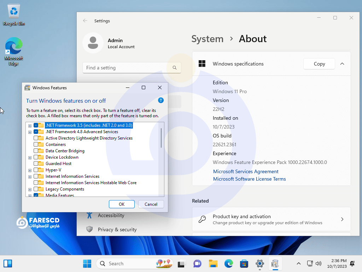Select the Legacy Components feature row
Screen dimensions: 362x272
[65, 189]
